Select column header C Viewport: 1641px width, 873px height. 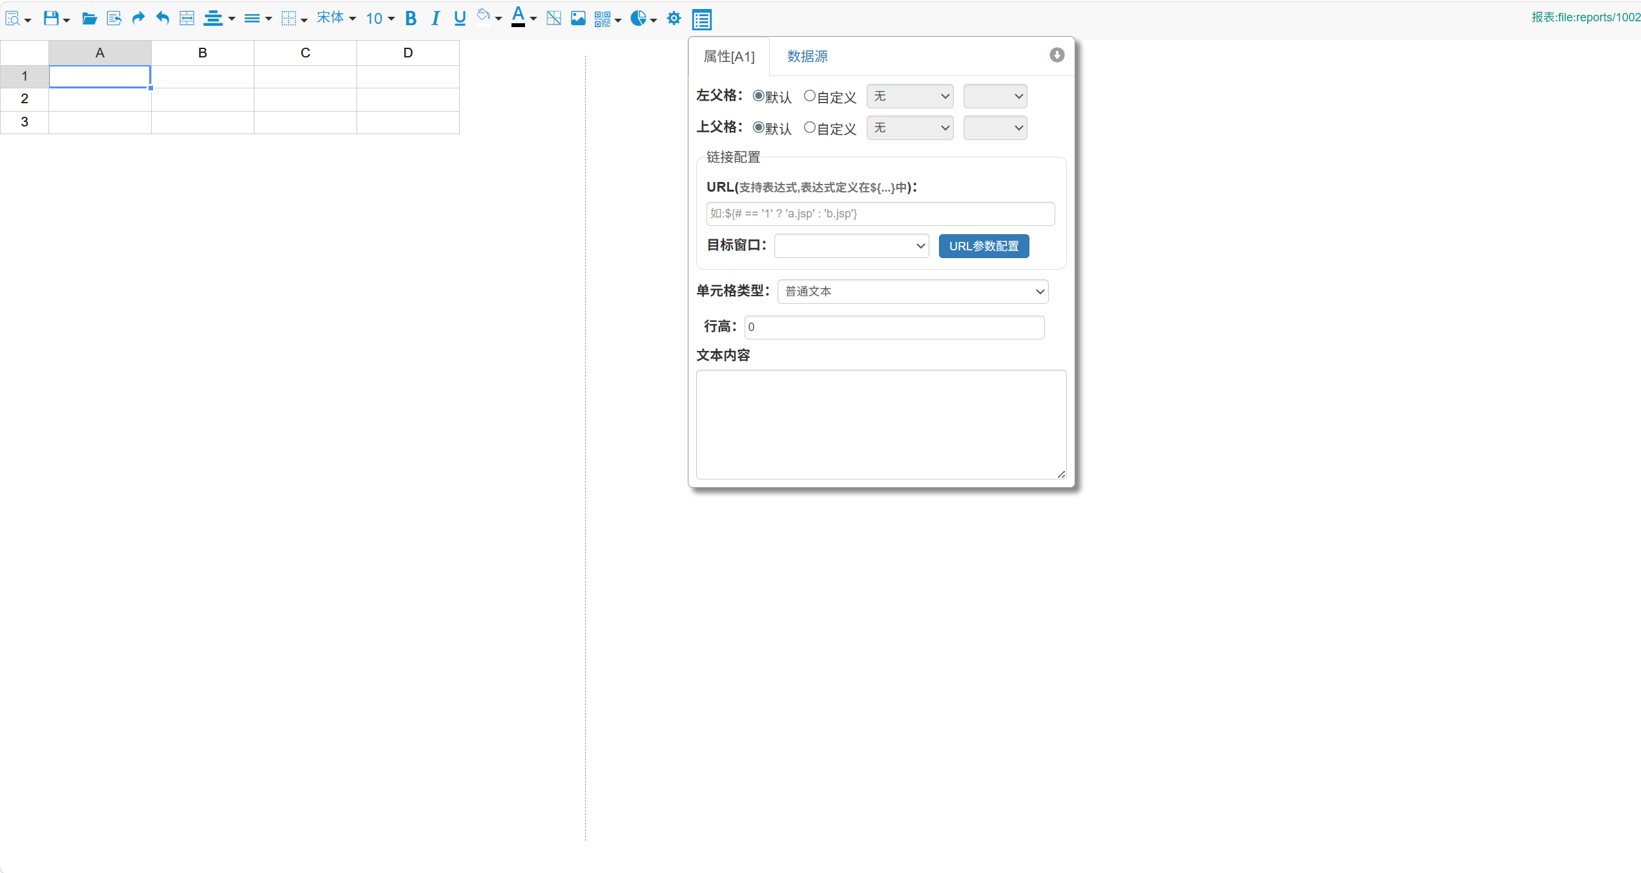[x=305, y=53]
